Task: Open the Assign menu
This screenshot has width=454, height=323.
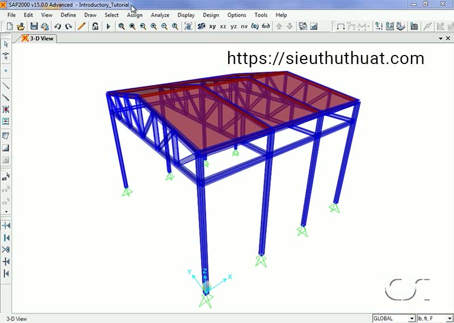Action: [134, 15]
